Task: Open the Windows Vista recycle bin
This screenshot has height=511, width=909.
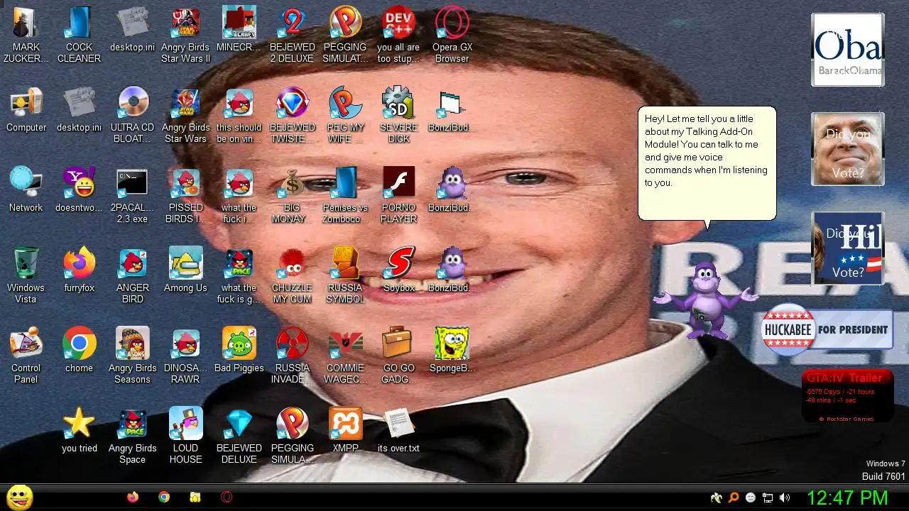Action: coord(26,276)
